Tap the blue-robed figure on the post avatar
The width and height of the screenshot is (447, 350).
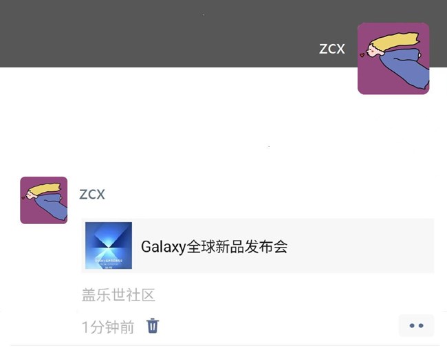tap(52, 207)
